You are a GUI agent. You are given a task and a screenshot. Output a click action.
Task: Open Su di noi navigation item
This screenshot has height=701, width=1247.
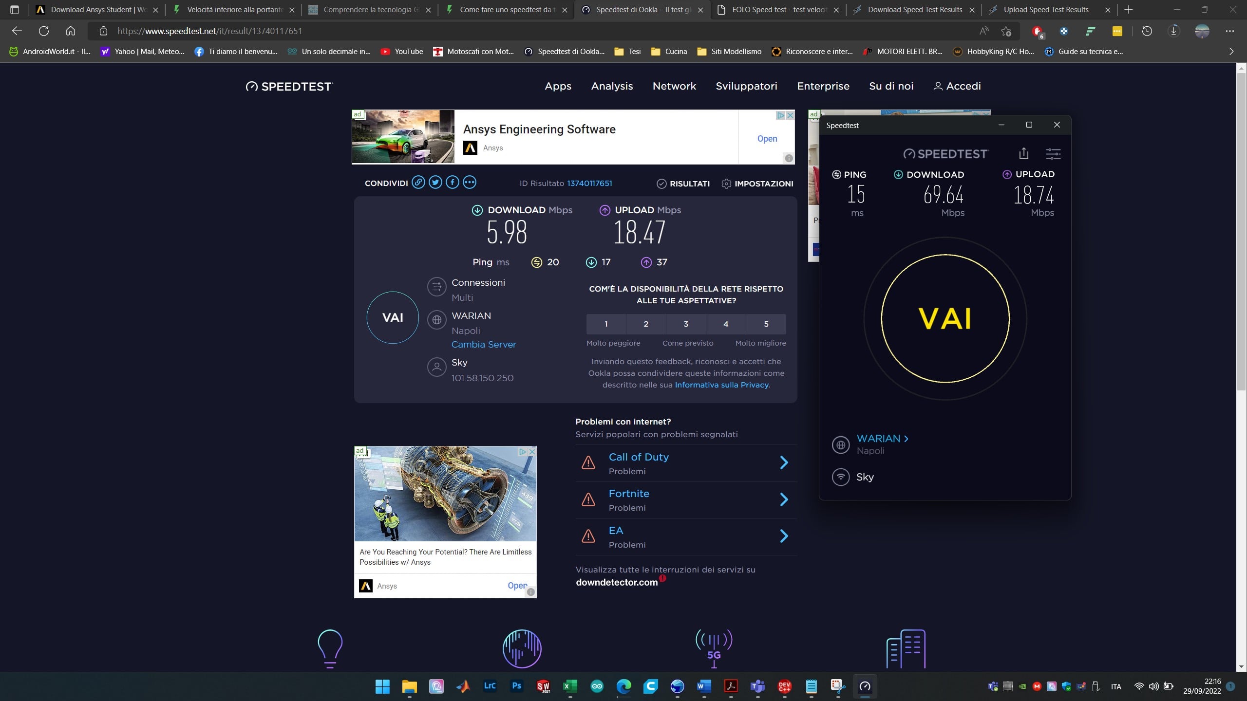(891, 86)
